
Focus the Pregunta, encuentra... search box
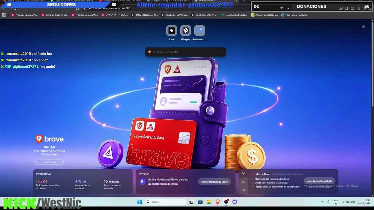click(x=186, y=52)
